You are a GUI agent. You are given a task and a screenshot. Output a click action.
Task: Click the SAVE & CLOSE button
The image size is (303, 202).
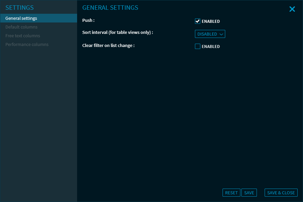click(x=281, y=193)
